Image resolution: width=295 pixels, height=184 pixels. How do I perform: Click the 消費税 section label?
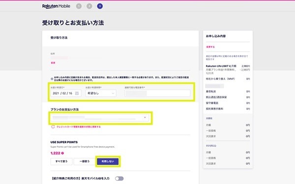pos(209,118)
